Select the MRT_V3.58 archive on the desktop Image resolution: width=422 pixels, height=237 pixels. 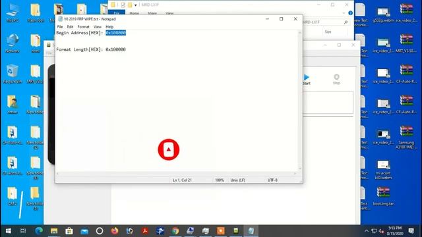coord(406,43)
